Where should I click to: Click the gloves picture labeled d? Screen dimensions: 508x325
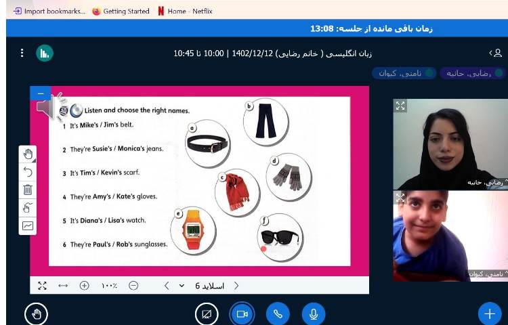tap(289, 177)
